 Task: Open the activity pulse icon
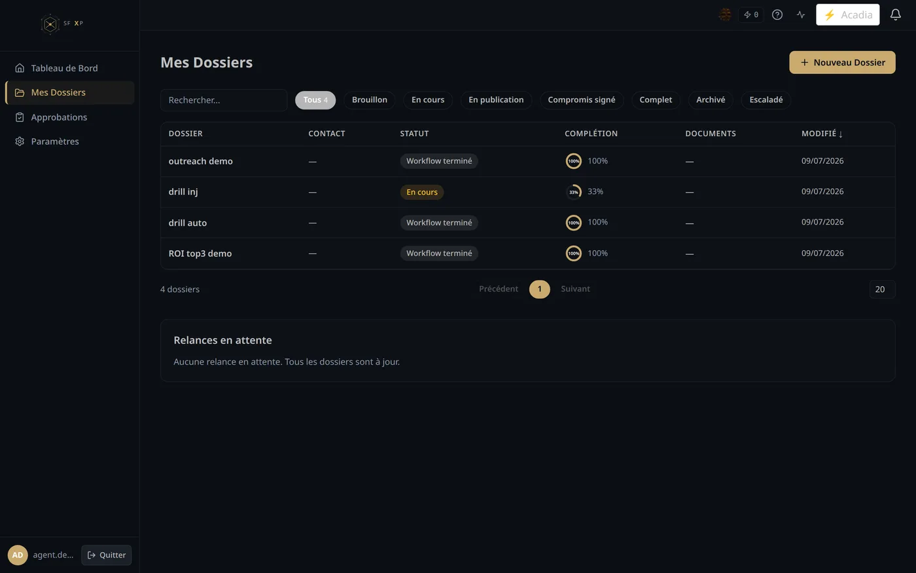(x=801, y=14)
